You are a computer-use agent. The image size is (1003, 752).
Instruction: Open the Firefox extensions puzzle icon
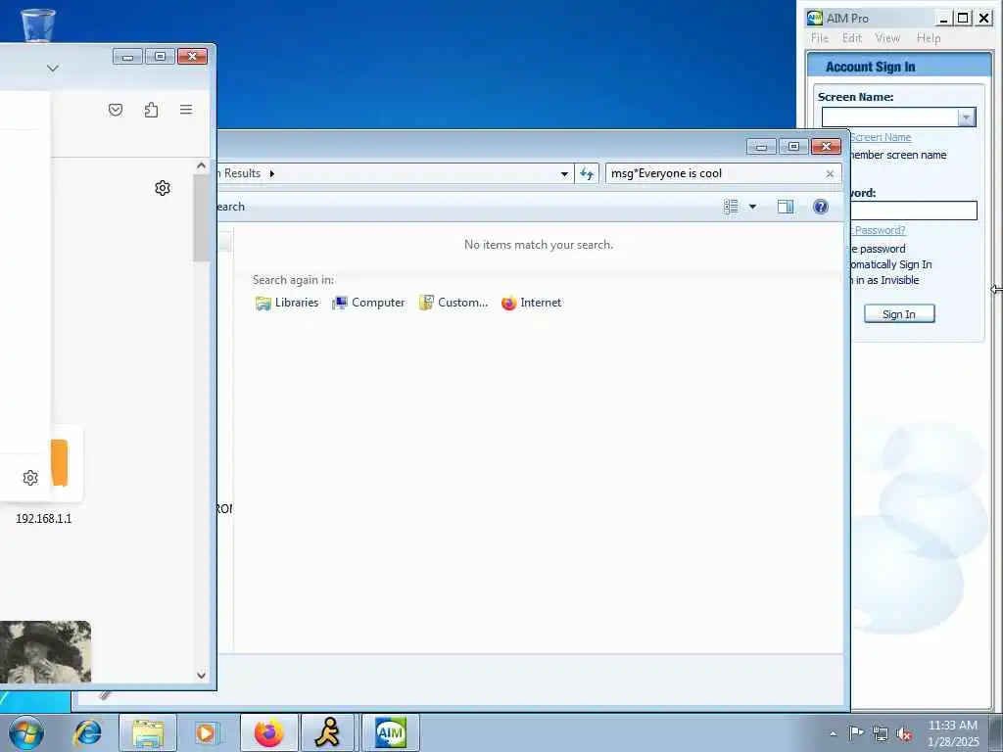click(151, 110)
